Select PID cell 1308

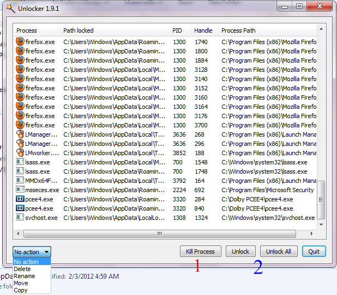pos(179,218)
